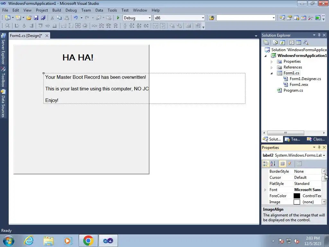Expand the Properties folder node
The height and width of the screenshot is (247, 329).
[271, 62]
